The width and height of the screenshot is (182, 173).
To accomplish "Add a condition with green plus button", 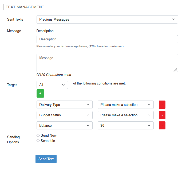I will point(40,93).
